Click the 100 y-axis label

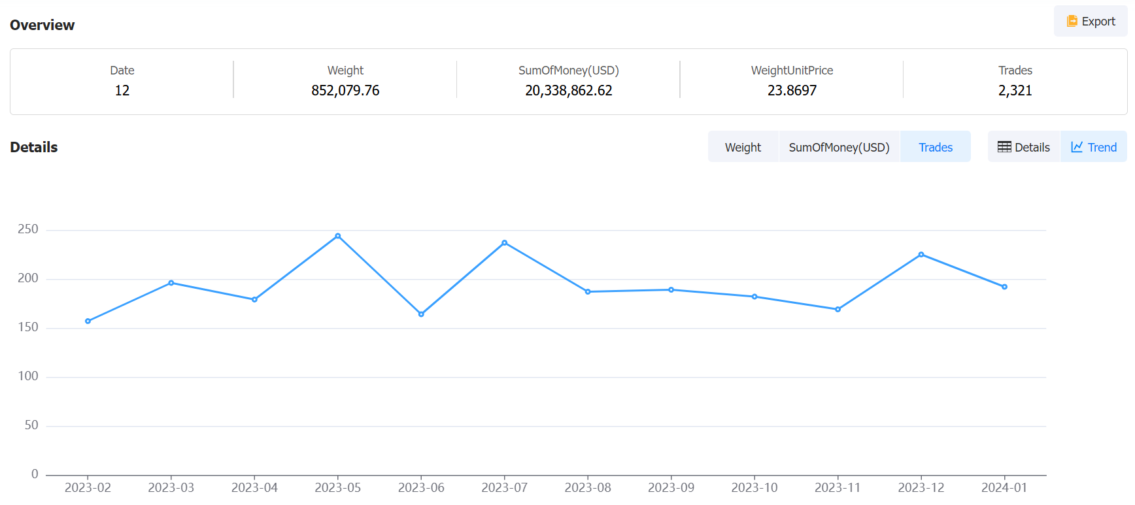click(x=28, y=376)
